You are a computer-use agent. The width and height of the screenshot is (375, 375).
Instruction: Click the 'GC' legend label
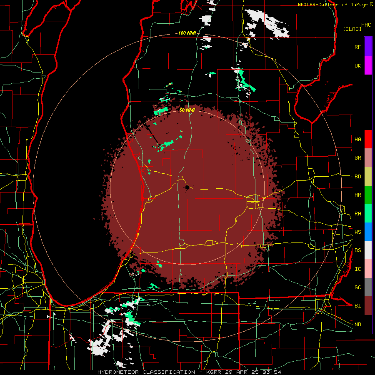[x=358, y=287]
